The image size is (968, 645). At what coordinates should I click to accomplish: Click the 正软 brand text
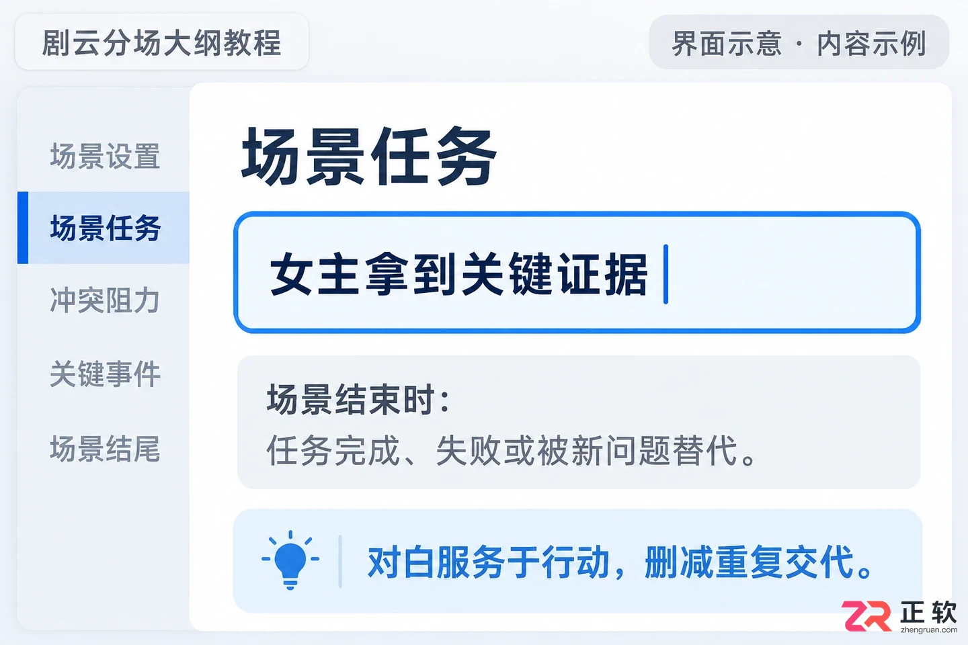coord(929,611)
